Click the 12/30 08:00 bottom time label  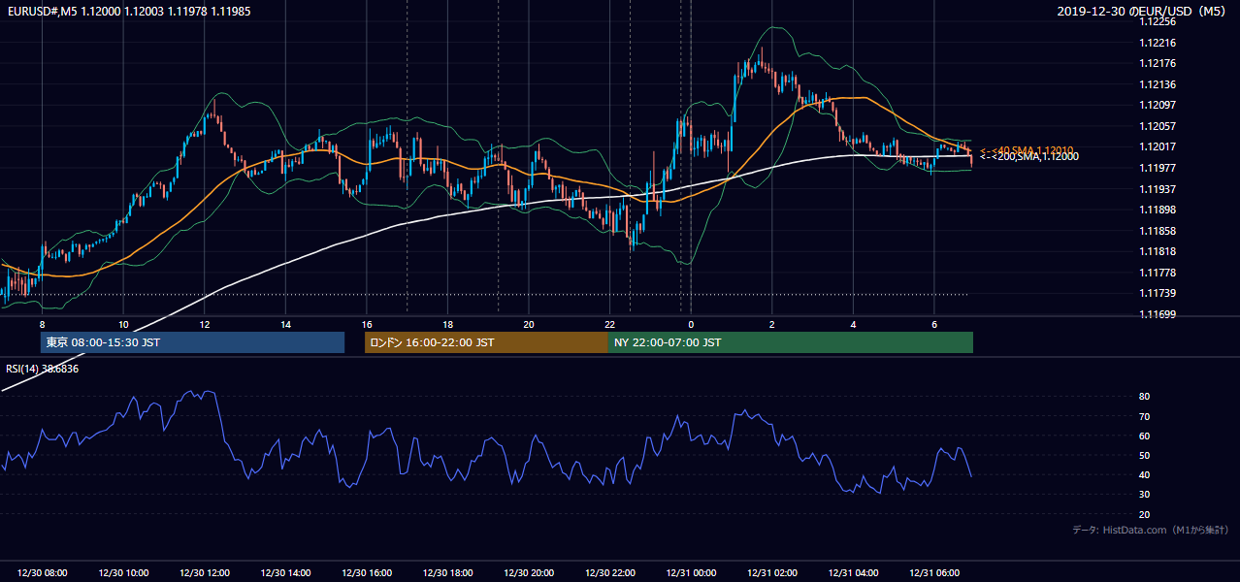click(x=42, y=573)
